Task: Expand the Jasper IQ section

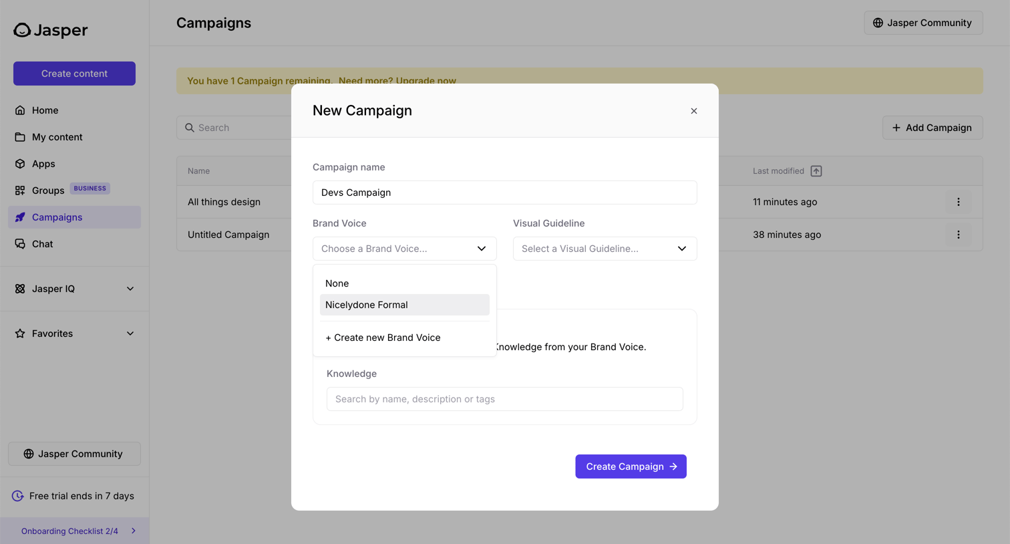Action: 74,289
